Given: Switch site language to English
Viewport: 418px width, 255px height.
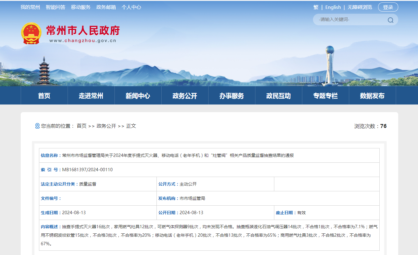Looking at the screenshot, I should [333, 7].
